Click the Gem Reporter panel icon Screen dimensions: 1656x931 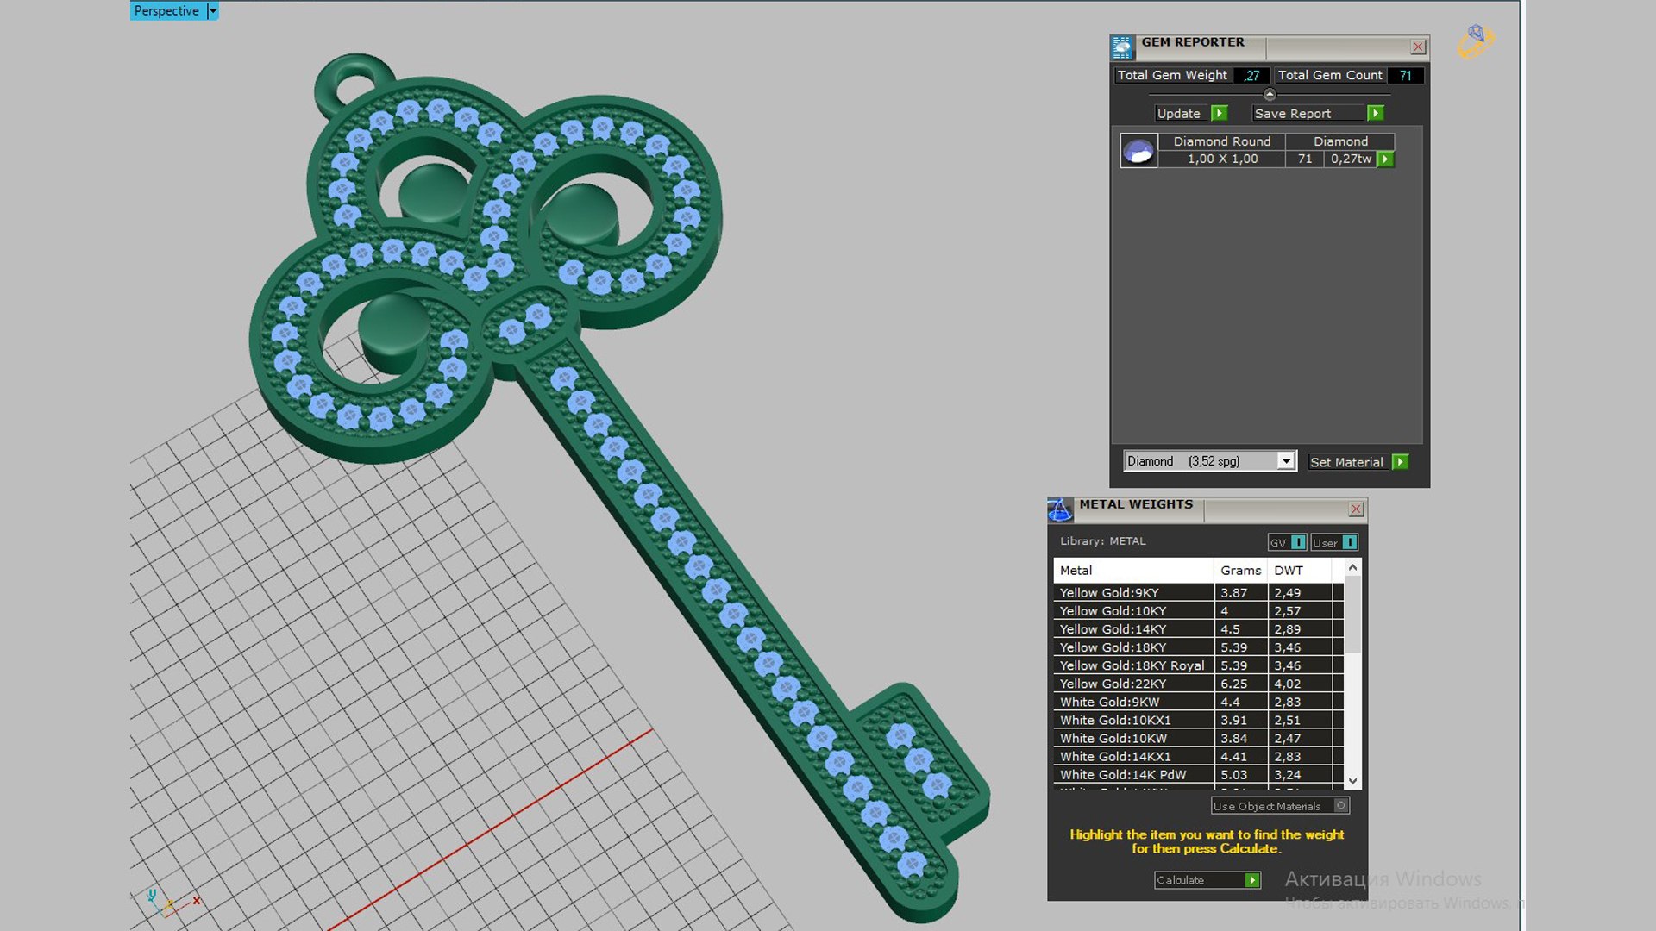[1122, 47]
